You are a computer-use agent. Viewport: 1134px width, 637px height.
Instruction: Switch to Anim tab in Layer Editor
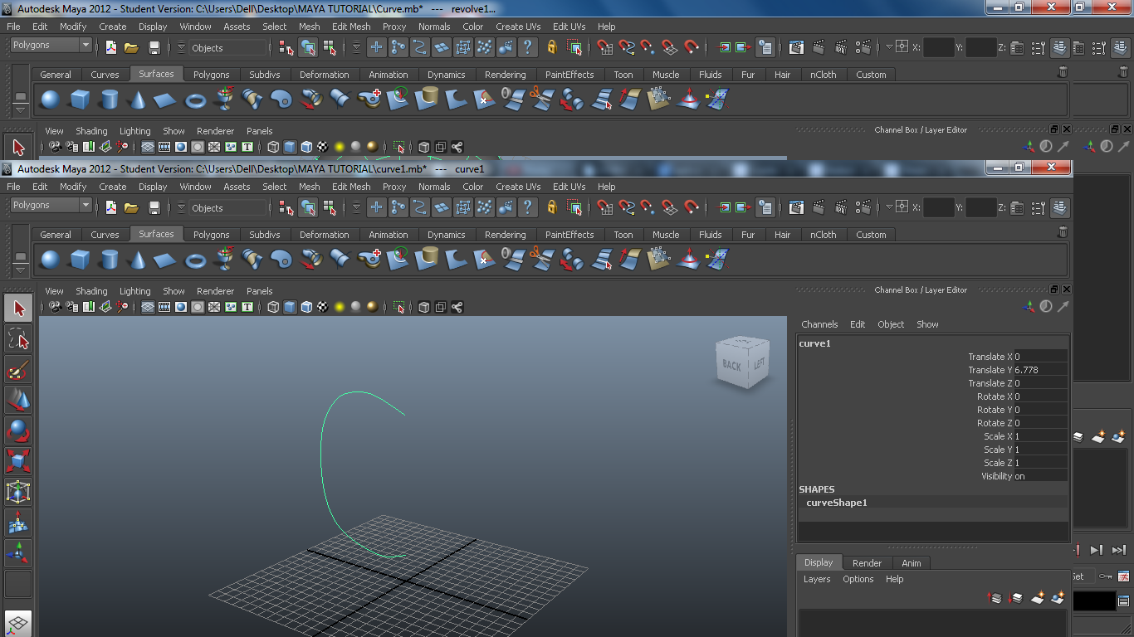911,563
